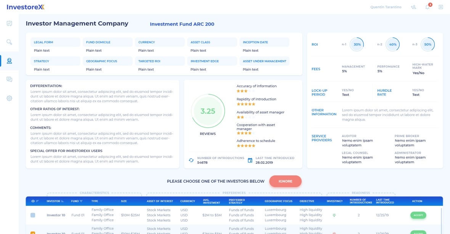Toggle the eye visibility filter in table header
The image size is (450, 234).
click(33, 201)
